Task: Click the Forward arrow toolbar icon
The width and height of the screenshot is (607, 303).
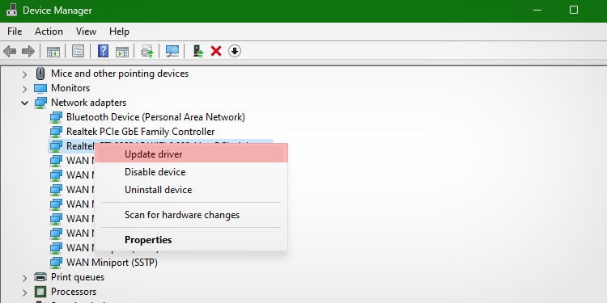Action: (28, 51)
